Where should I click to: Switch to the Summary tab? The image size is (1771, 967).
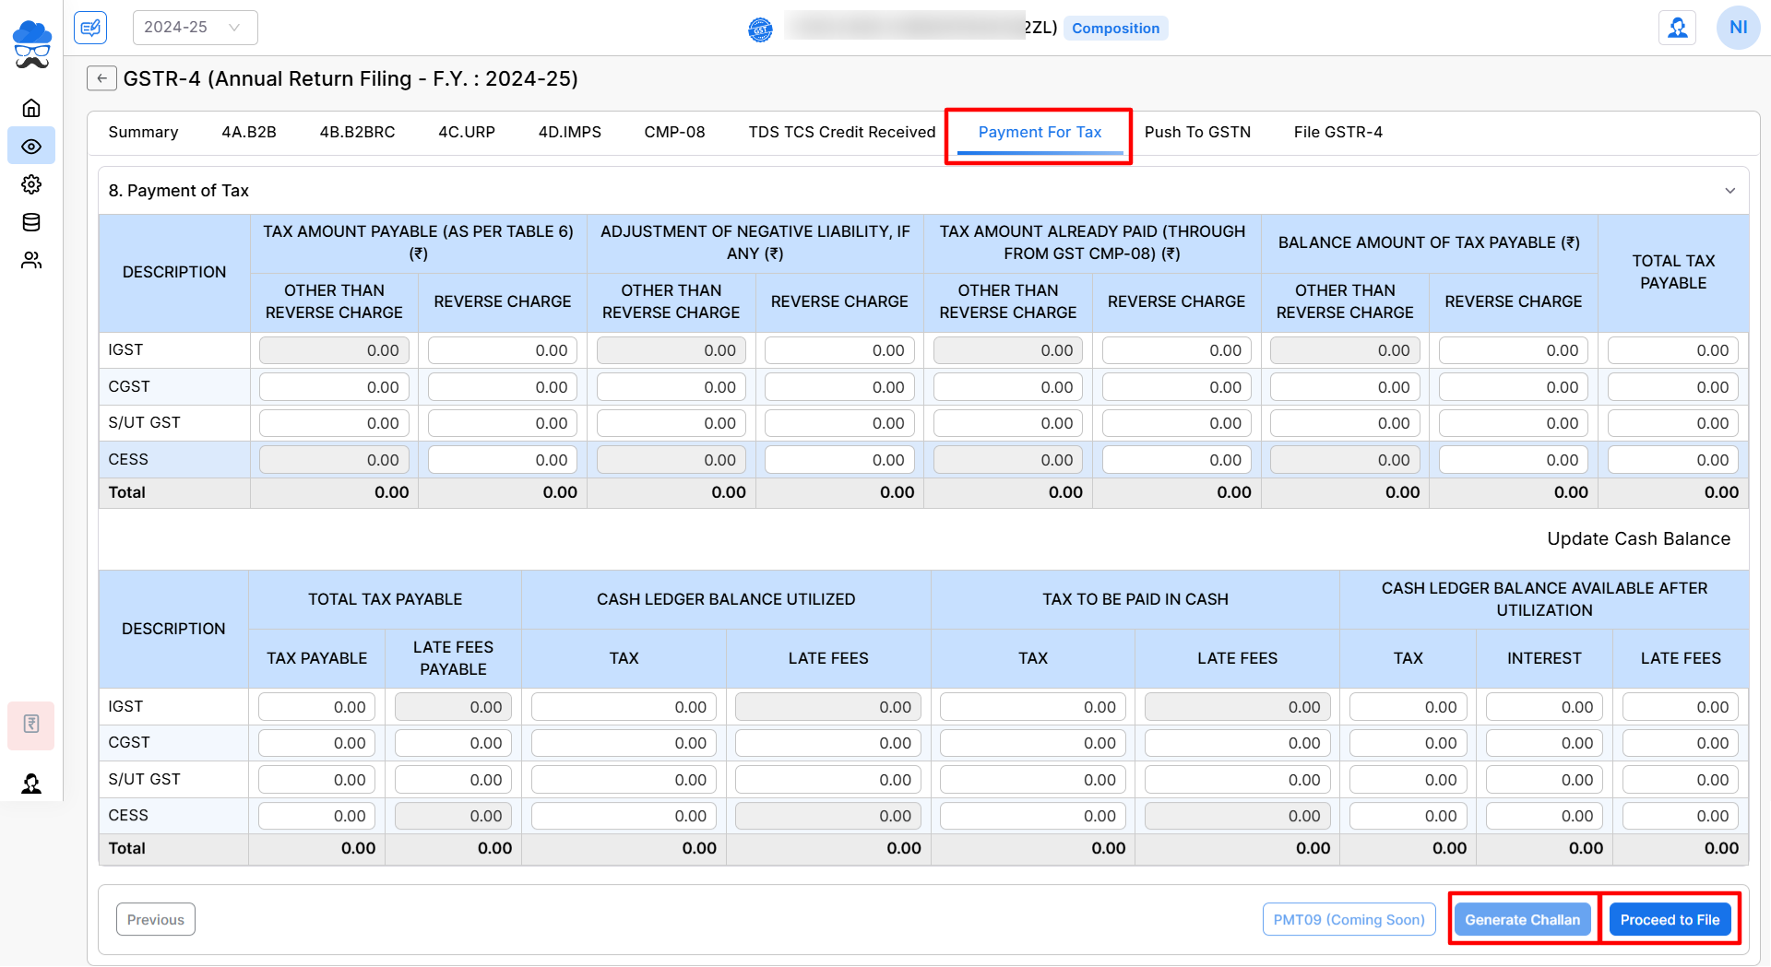[x=143, y=132]
